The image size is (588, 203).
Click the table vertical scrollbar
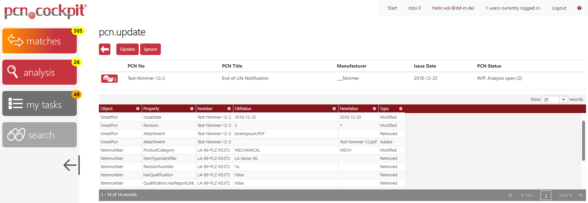click(x=583, y=141)
